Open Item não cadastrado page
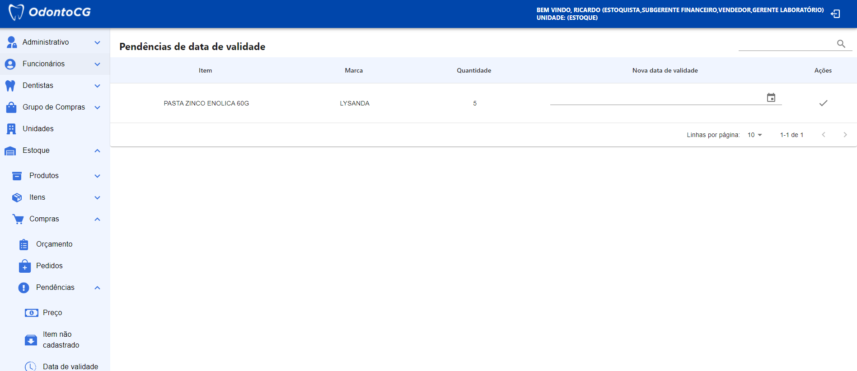 click(61, 340)
